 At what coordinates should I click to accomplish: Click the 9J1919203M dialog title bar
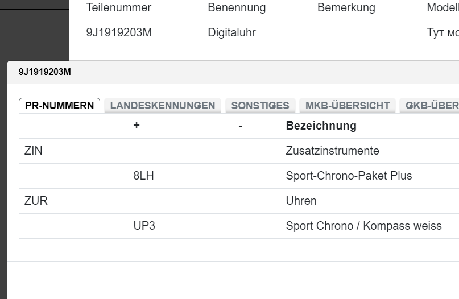coord(228,72)
